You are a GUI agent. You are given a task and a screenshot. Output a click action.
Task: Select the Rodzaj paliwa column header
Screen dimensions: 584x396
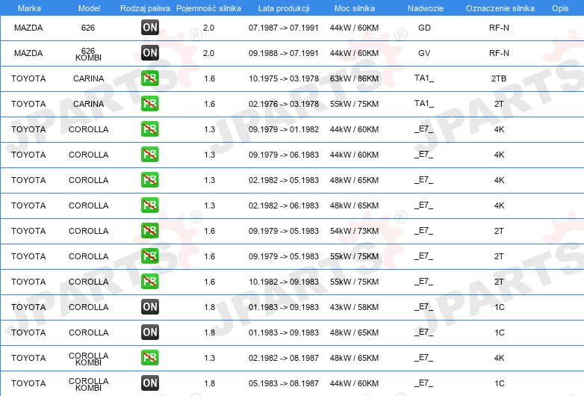[x=145, y=8]
